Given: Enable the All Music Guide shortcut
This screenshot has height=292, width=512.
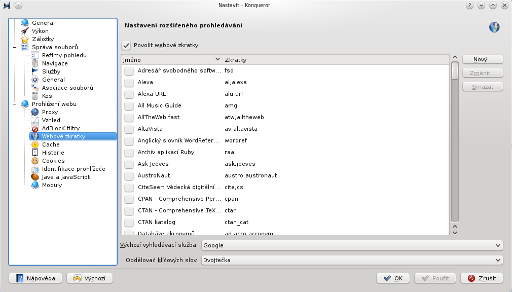Looking at the screenshot, I should [x=129, y=105].
